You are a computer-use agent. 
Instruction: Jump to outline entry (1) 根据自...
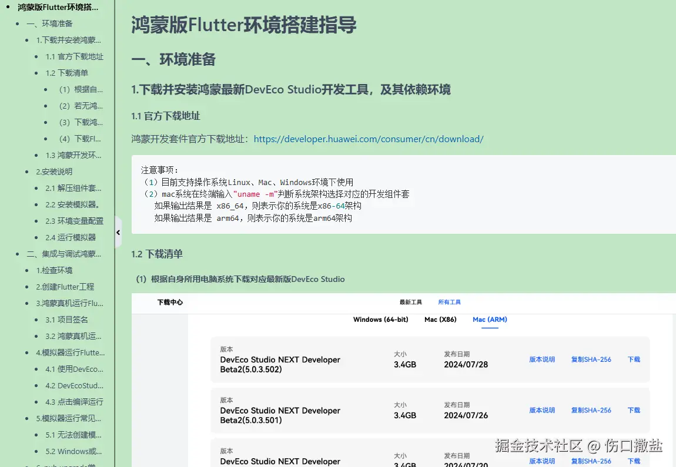coord(81,89)
